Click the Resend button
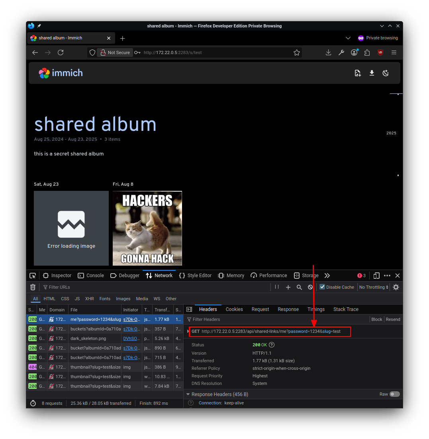This screenshot has width=429, height=439. pyautogui.click(x=393, y=319)
